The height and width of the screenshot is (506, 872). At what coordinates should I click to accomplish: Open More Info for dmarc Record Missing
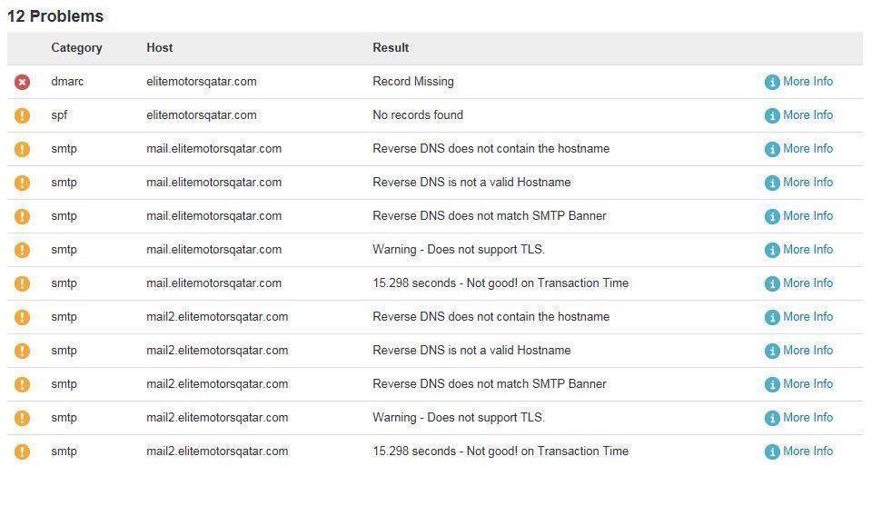point(808,82)
